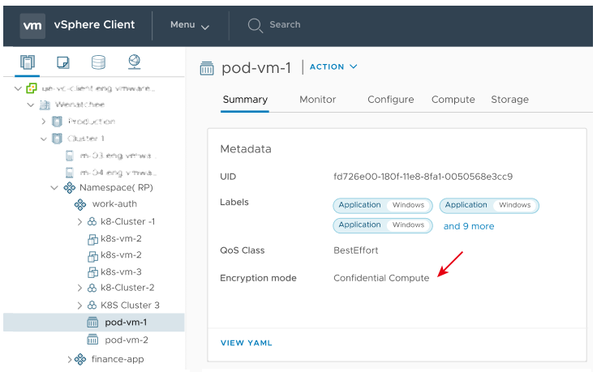The height and width of the screenshot is (372, 597).
Task: Click the k8s-vm-3 VM icon
Action: [x=93, y=272]
